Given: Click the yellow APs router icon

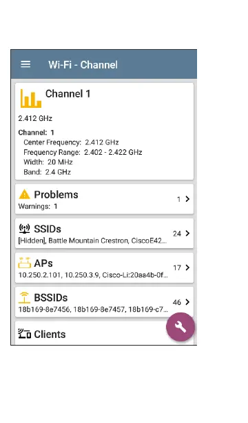Looking at the screenshot, I should (x=25, y=263).
